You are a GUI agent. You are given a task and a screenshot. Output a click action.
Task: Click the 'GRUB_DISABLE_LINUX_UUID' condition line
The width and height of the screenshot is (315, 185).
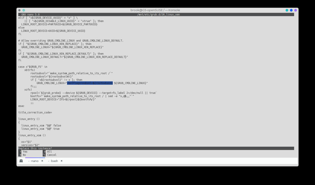coord(64,21)
